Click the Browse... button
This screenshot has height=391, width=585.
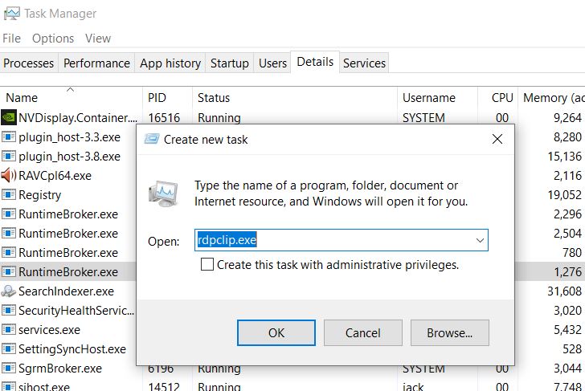(x=450, y=332)
